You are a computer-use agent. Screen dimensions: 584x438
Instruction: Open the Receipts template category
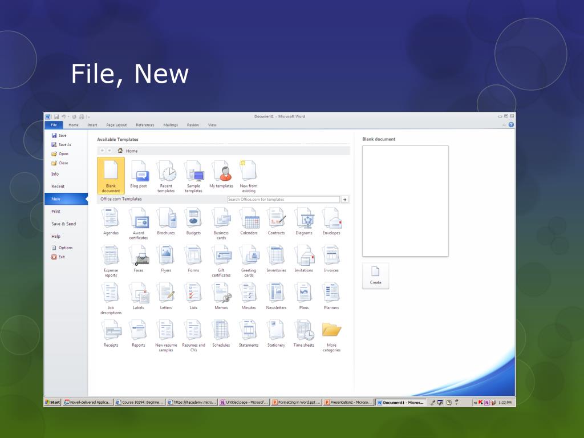click(111, 333)
